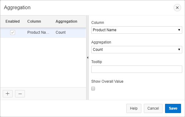185x117 pixels.
Task: Click the Show Overall Value label
Action: pos(107,81)
